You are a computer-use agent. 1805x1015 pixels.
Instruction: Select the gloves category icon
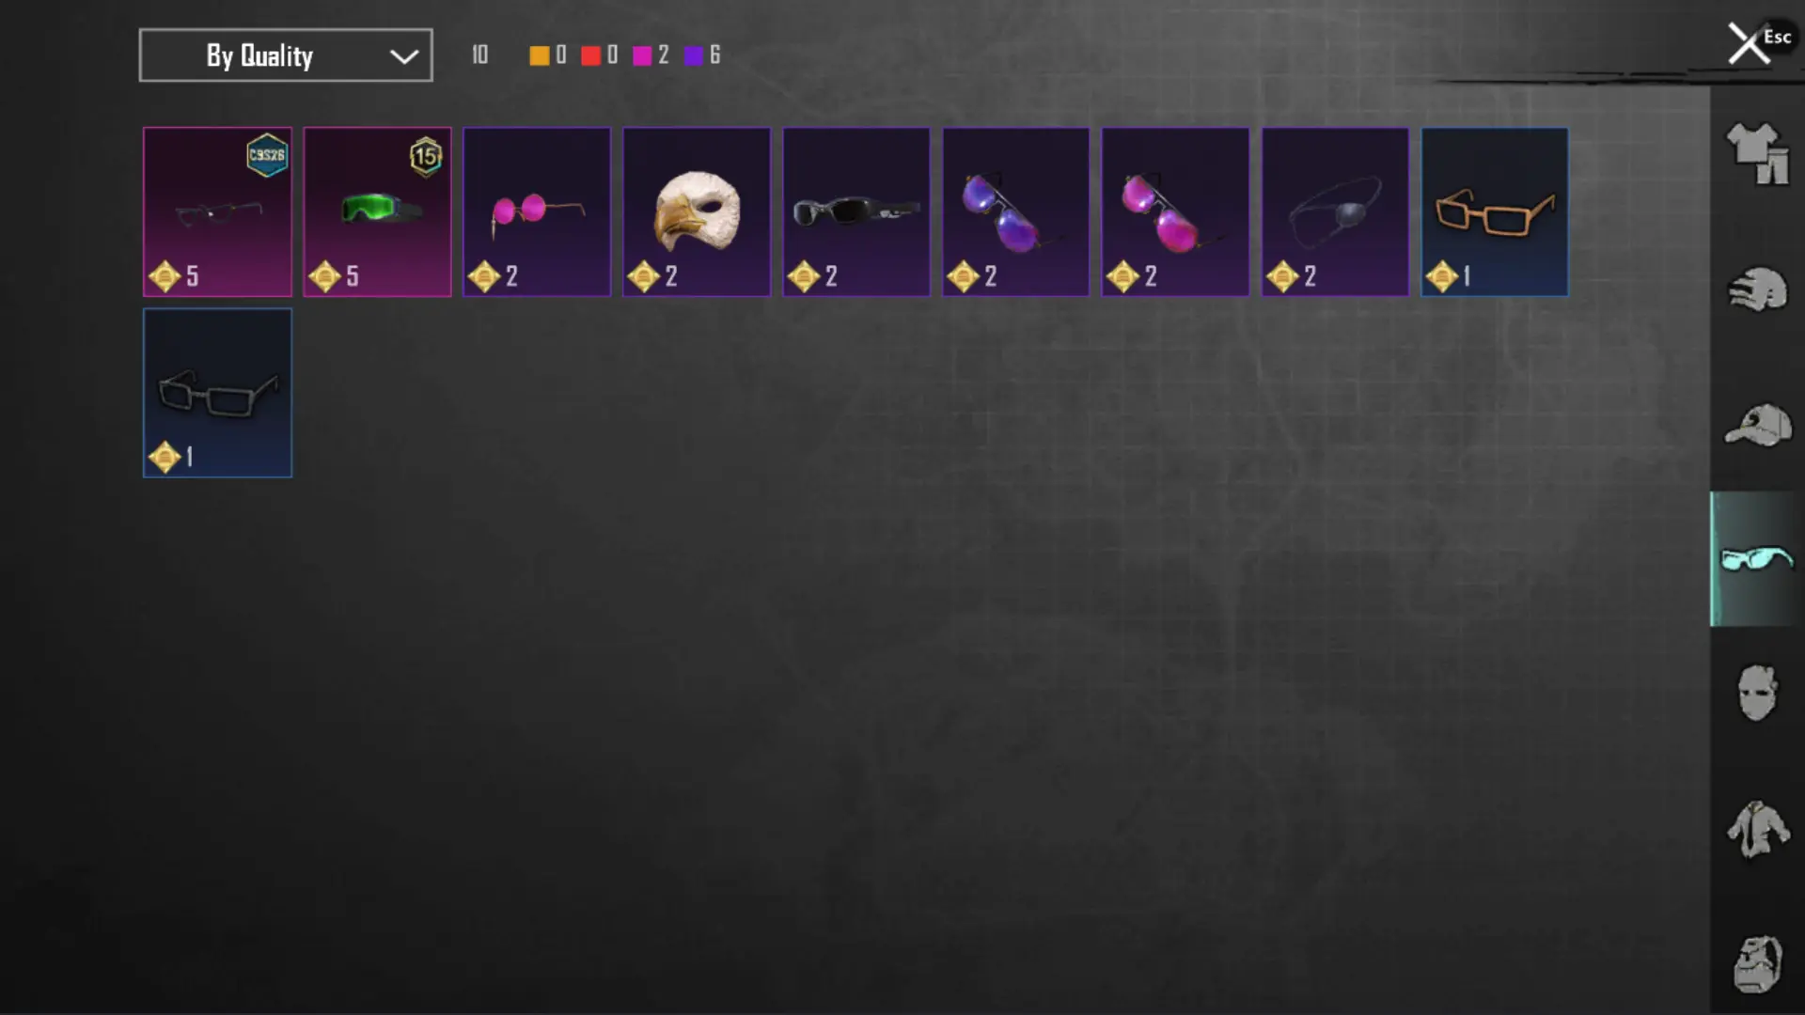pyautogui.click(x=1757, y=289)
